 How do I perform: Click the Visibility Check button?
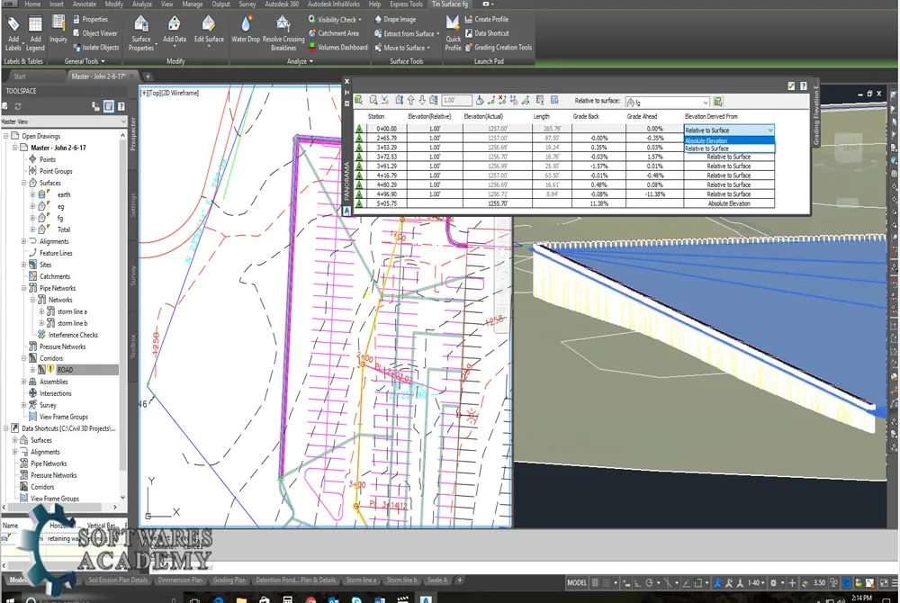335,19
